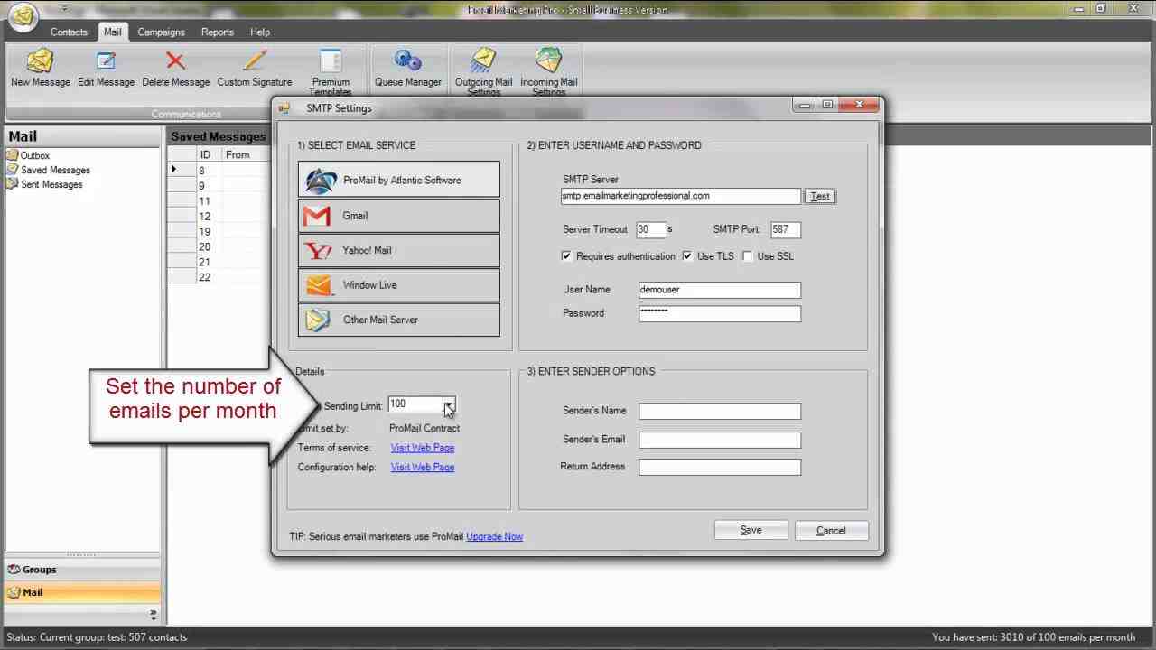Viewport: 1156px width, 650px height.
Task: Toggle Requires authentication checkbox
Action: coord(566,256)
